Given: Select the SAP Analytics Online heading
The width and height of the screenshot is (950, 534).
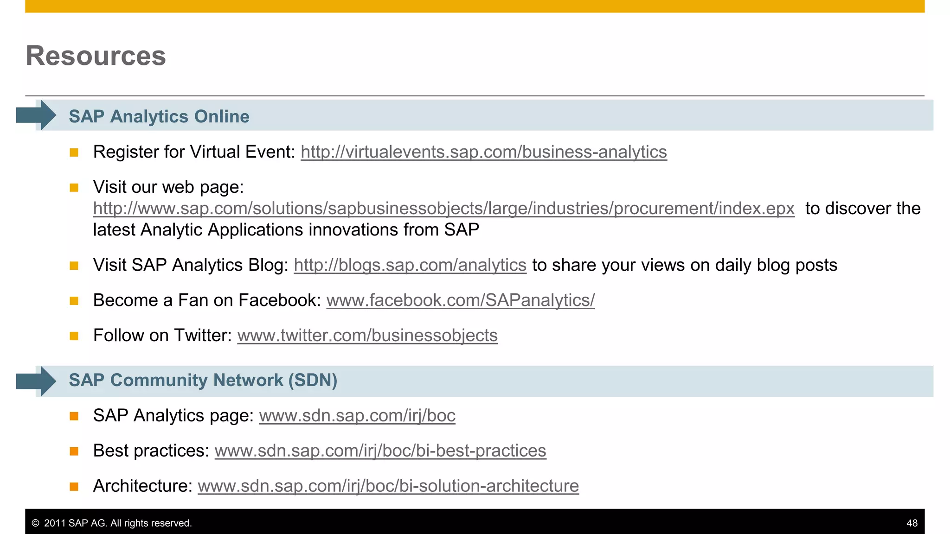Looking at the screenshot, I should pyautogui.click(x=159, y=116).
